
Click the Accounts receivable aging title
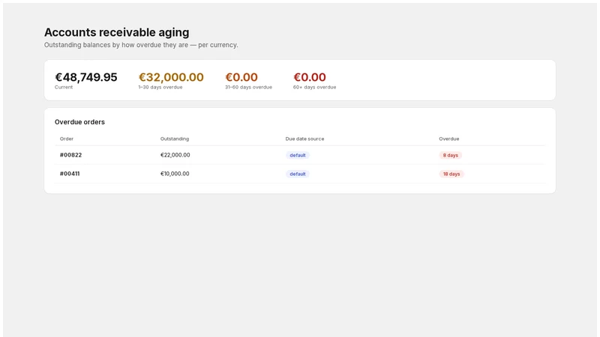point(117,32)
